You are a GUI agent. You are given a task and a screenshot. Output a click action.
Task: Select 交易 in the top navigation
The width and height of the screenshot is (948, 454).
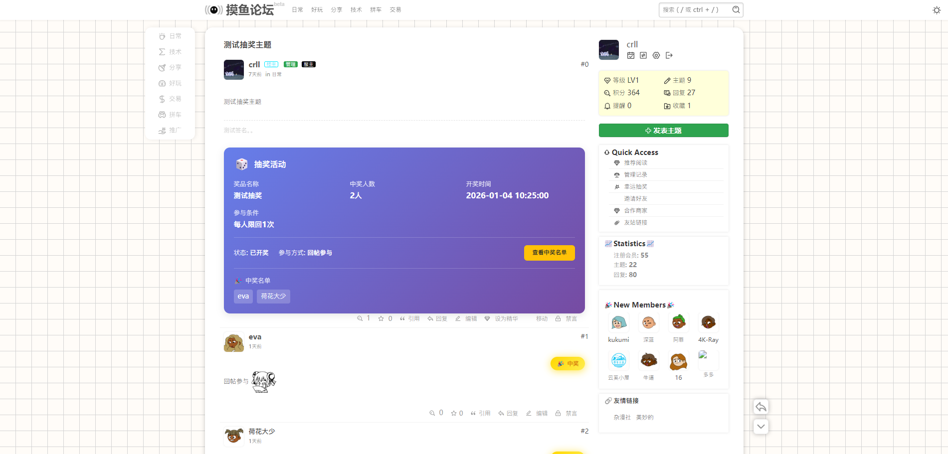(x=395, y=10)
